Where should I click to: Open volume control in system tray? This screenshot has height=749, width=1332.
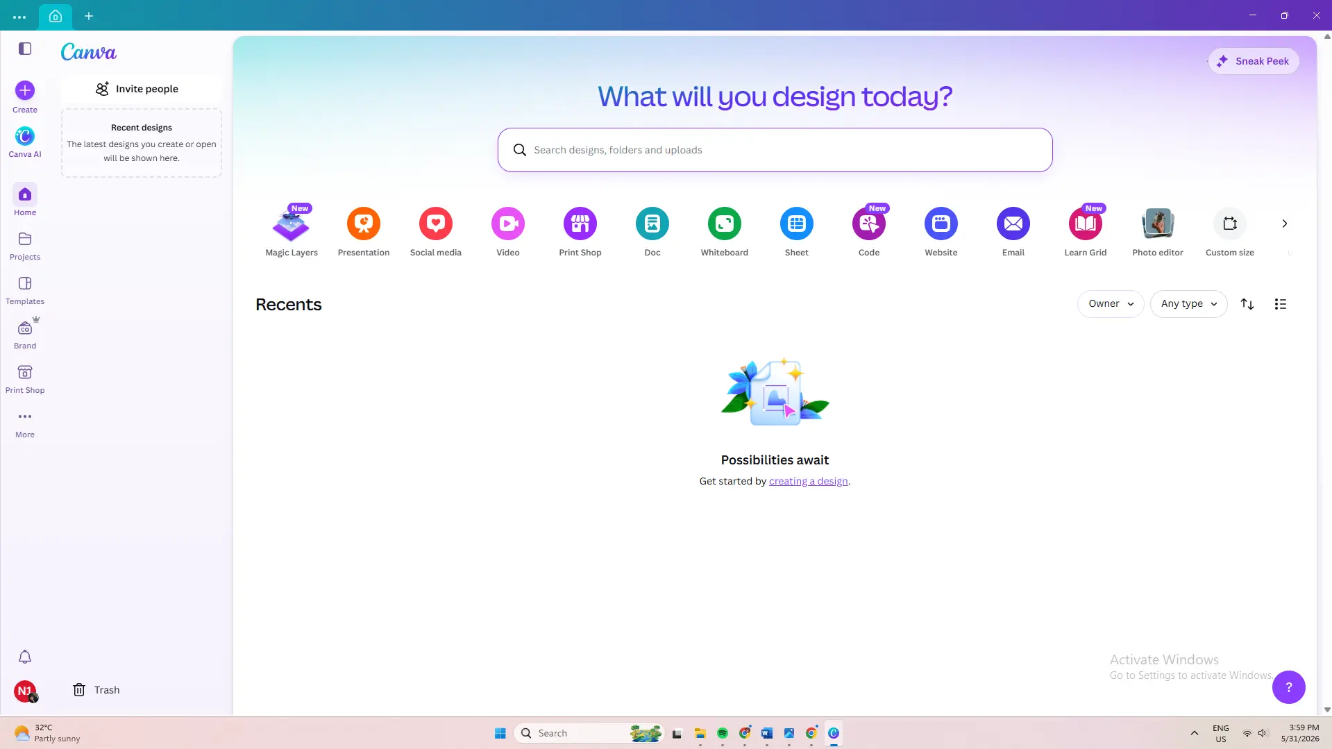tap(1263, 733)
